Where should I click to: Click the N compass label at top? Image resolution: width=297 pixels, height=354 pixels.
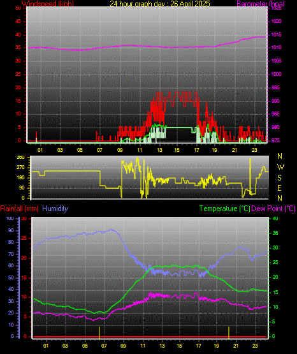[x=280, y=156]
